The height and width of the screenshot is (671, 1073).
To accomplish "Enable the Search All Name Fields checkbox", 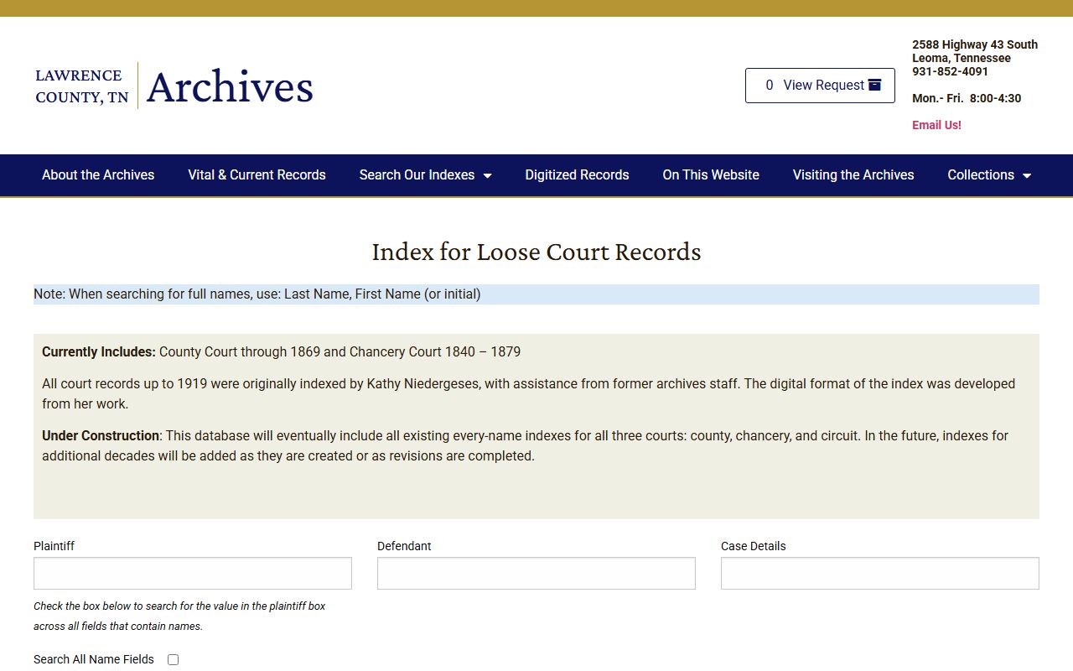I will click(x=173, y=660).
